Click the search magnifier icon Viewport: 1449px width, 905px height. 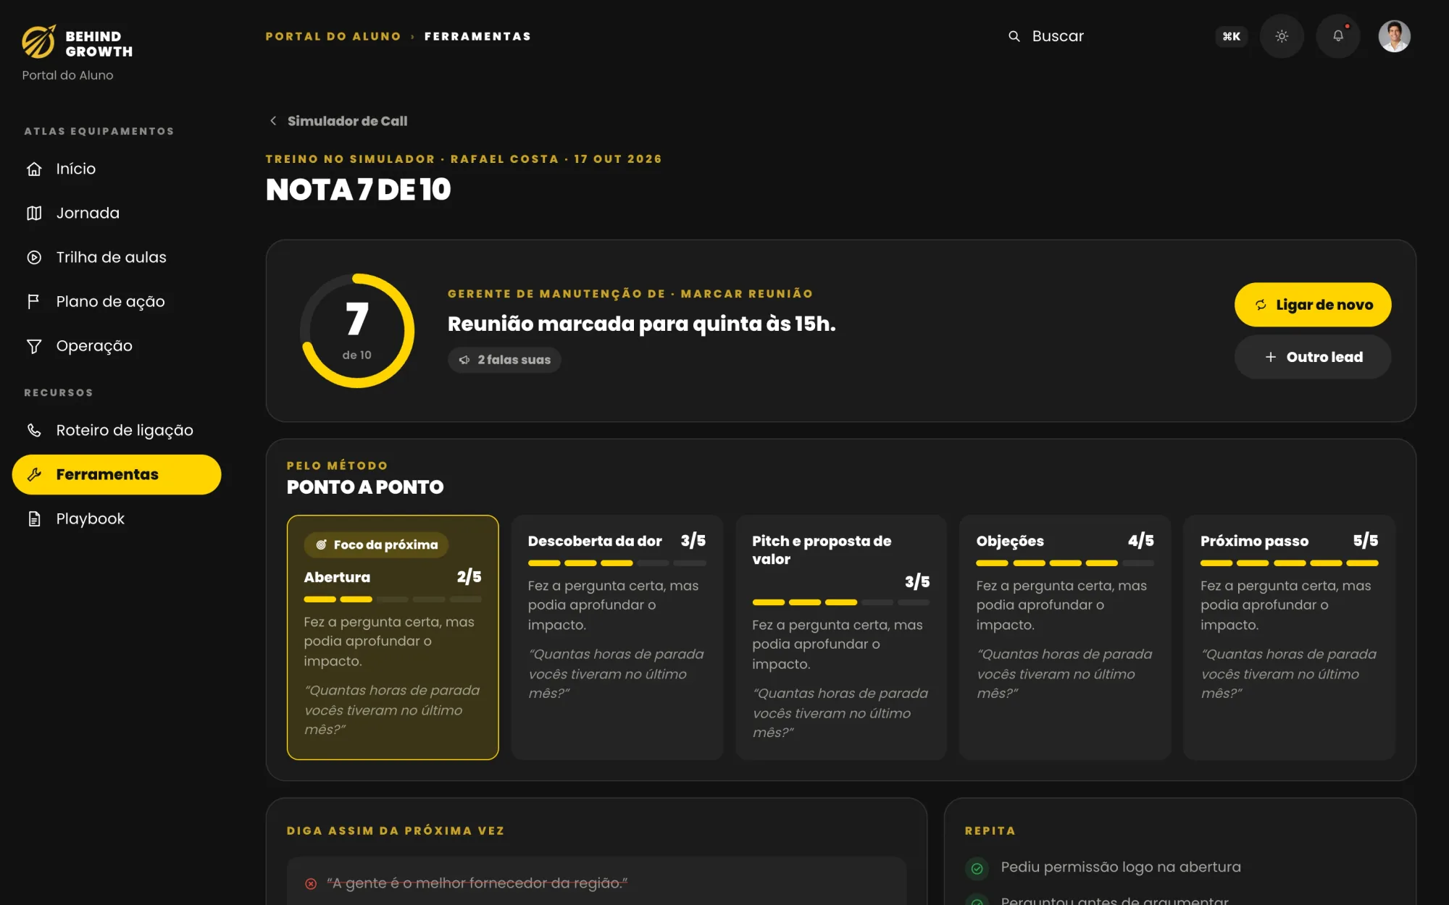pyautogui.click(x=1014, y=36)
